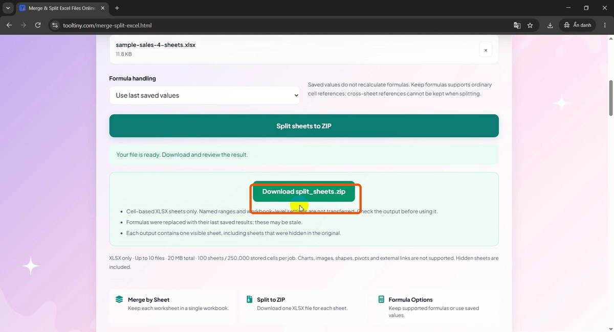614x332 pixels.
Task: Click the browser Forward arrow
Action: (24, 25)
